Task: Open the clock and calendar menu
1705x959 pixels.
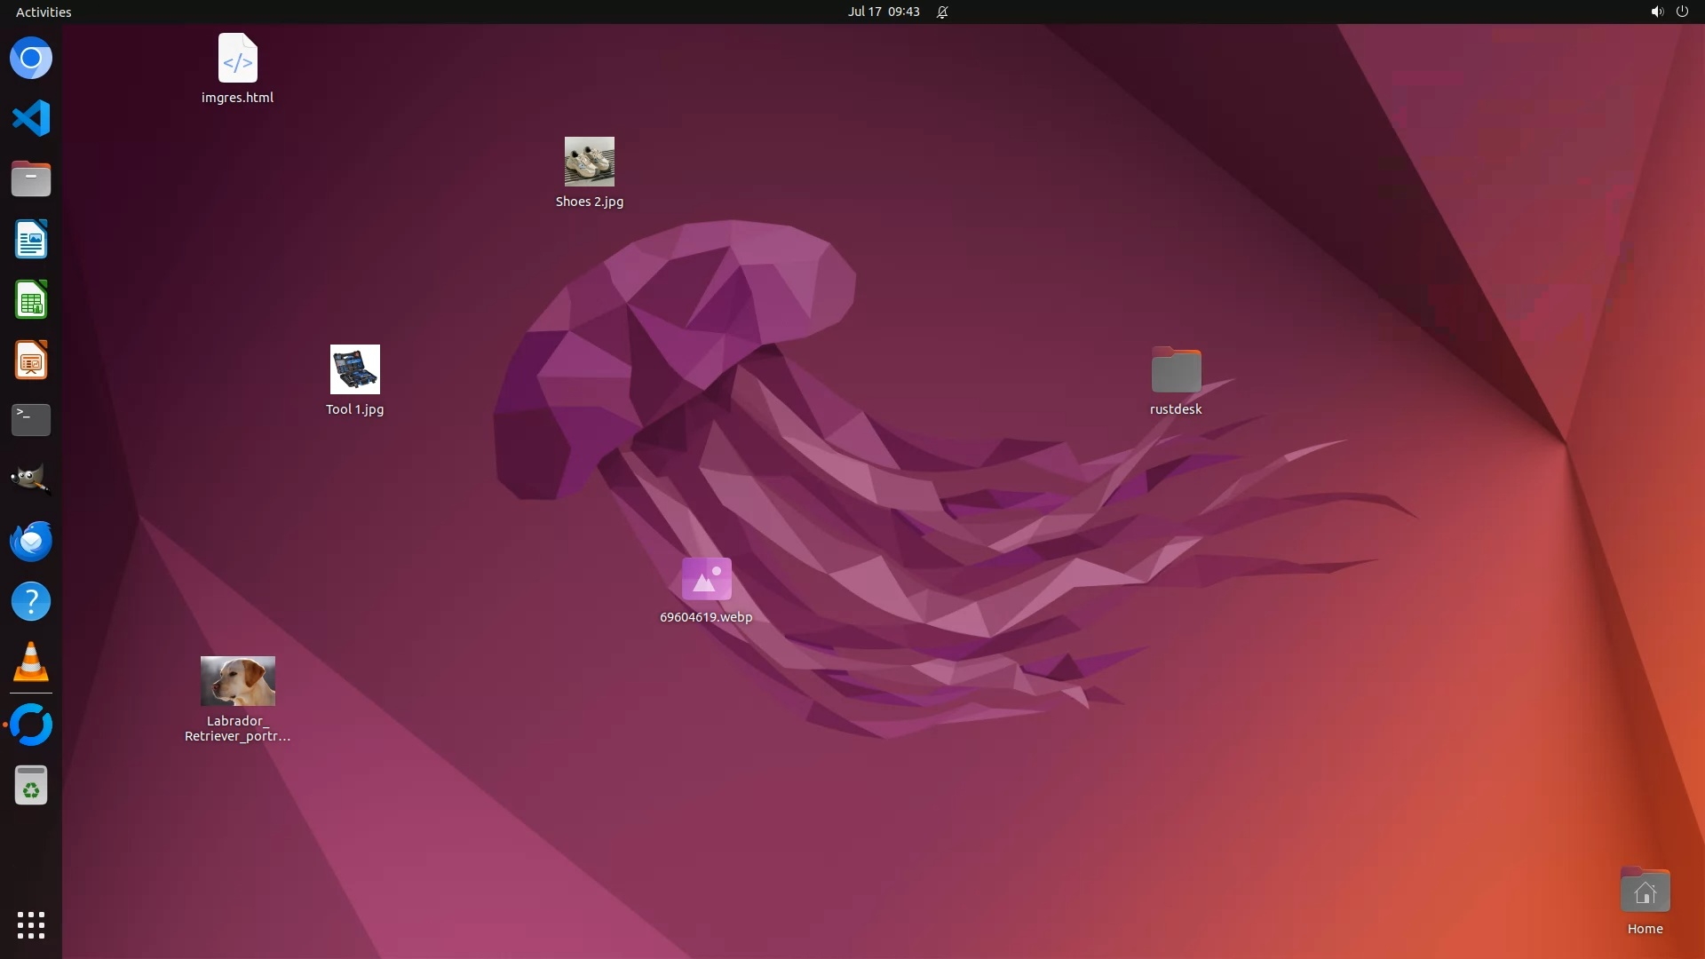Action: (x=883, y=12)
